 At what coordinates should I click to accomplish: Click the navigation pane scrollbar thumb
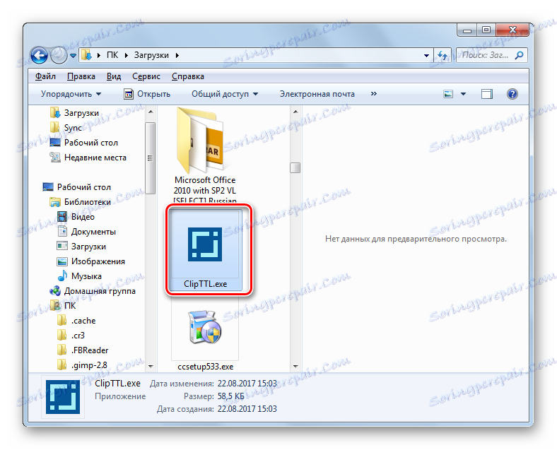click(151, 158)
